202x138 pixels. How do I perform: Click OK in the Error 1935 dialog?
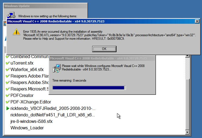pyautogui.click(x=104, y=49)
